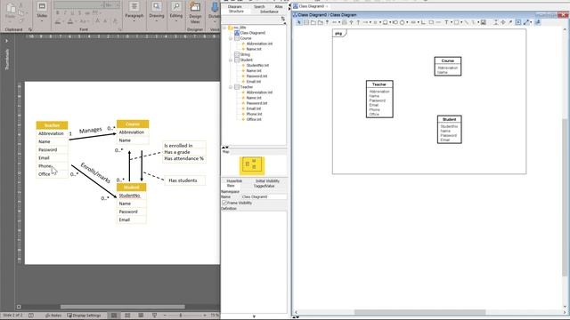The height and width of the screenshot is (320, 570).
Task: Open Notes in PowerPoint status bar
Action: (x=53, y=316)
